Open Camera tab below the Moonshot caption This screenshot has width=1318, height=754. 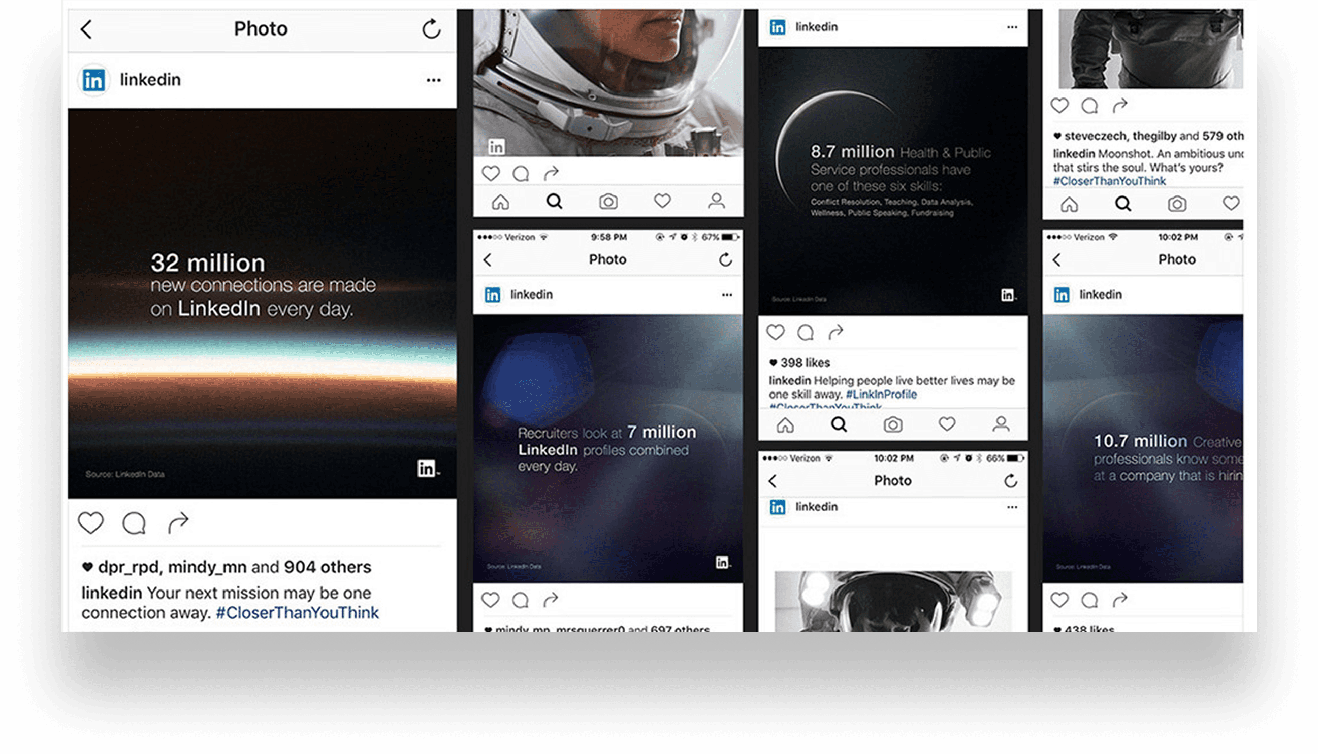pos(1177,205)
